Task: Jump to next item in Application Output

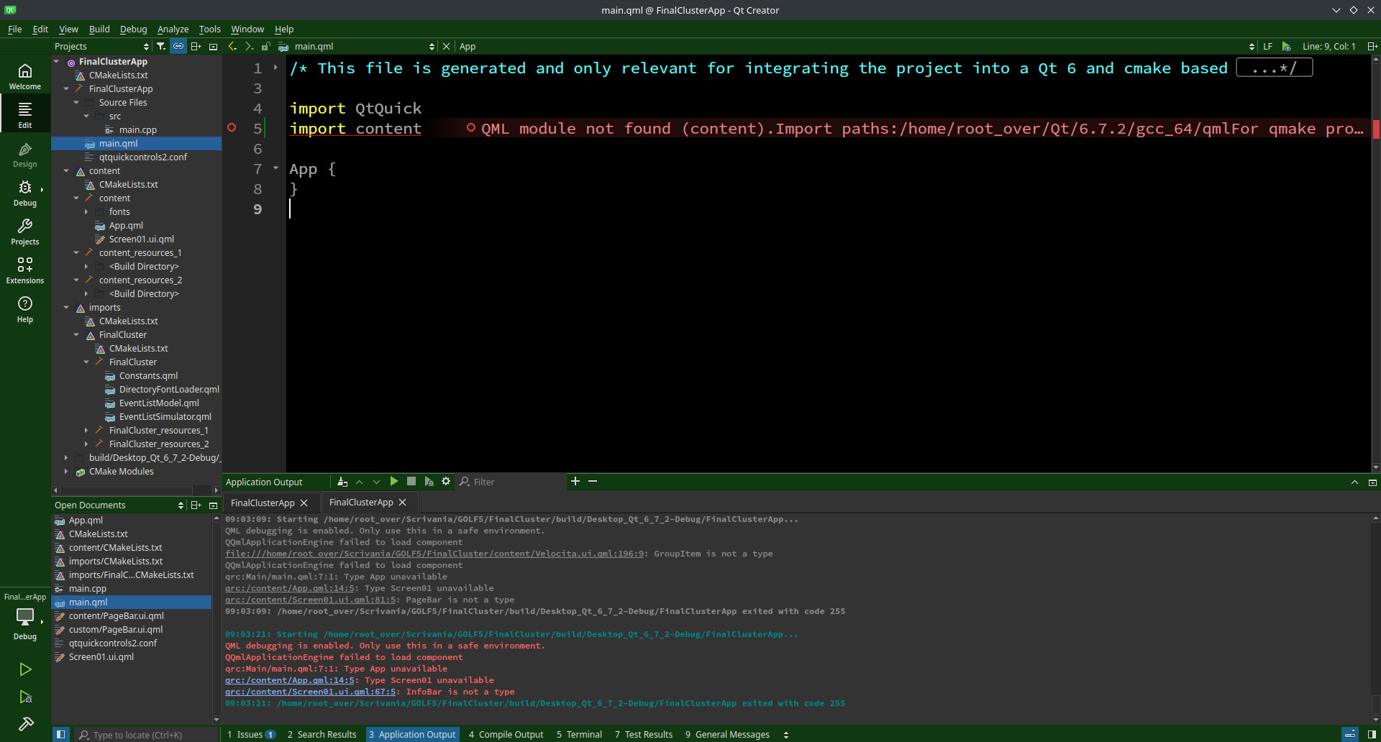Action: (x=376, y=482)
